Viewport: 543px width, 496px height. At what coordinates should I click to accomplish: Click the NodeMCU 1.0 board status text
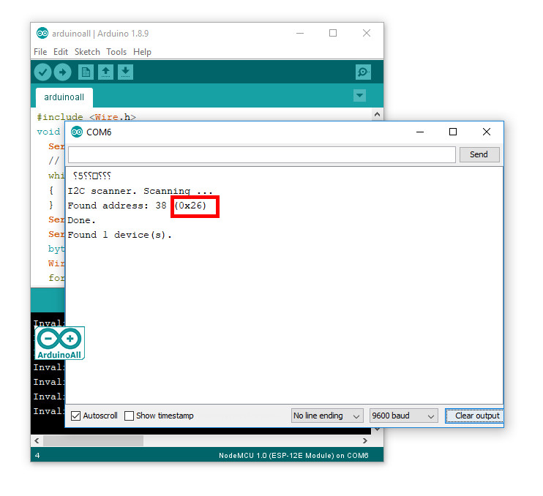(x=293, y=456)
